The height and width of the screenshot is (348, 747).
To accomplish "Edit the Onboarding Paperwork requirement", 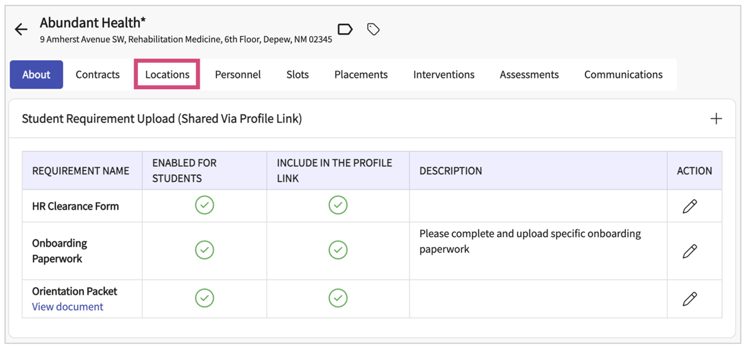I will [x=690, y=251].
